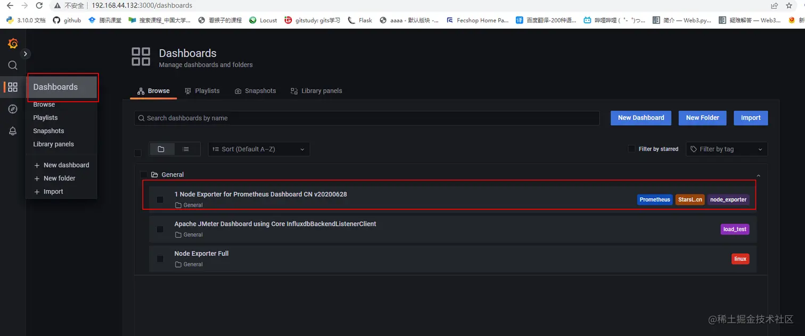Tick the General folder checkbox
The image size is (805, 336).
pyautogui.click(x=143, y=175)
